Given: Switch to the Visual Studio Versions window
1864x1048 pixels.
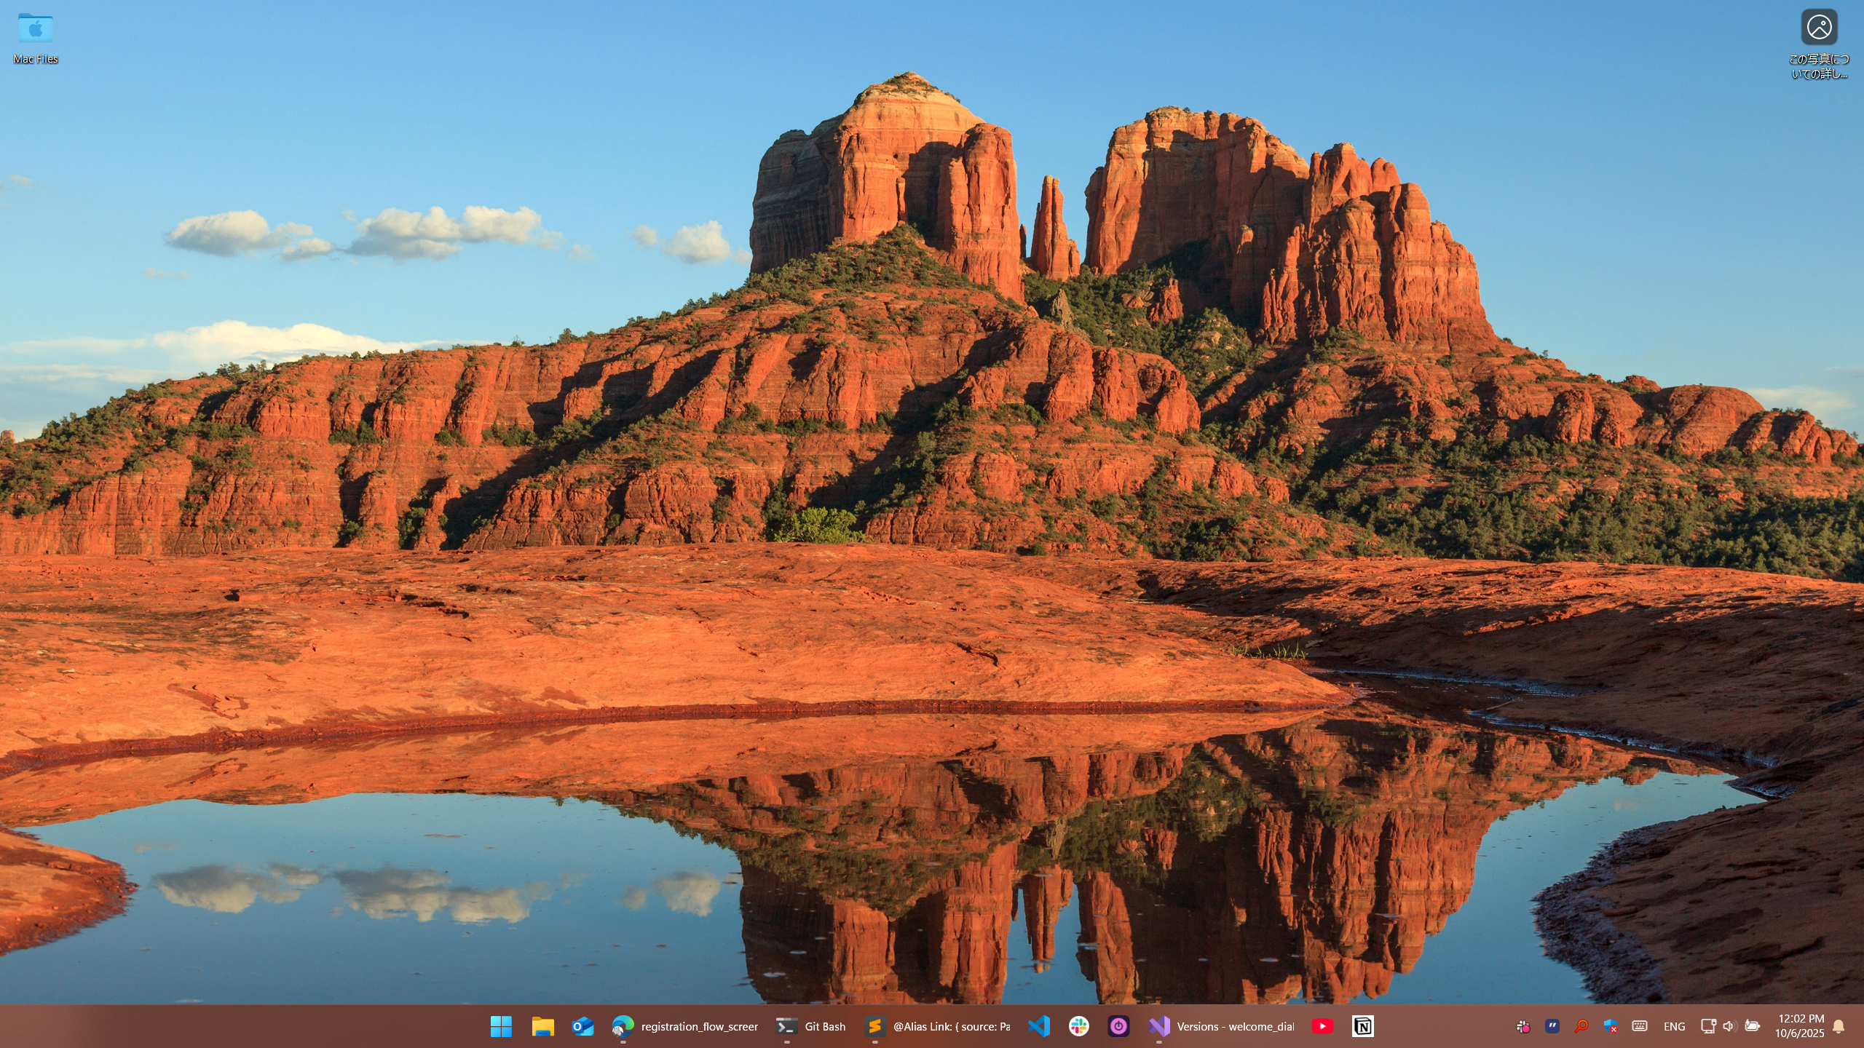Looking at the screenshot, I should point(1222,1026).
